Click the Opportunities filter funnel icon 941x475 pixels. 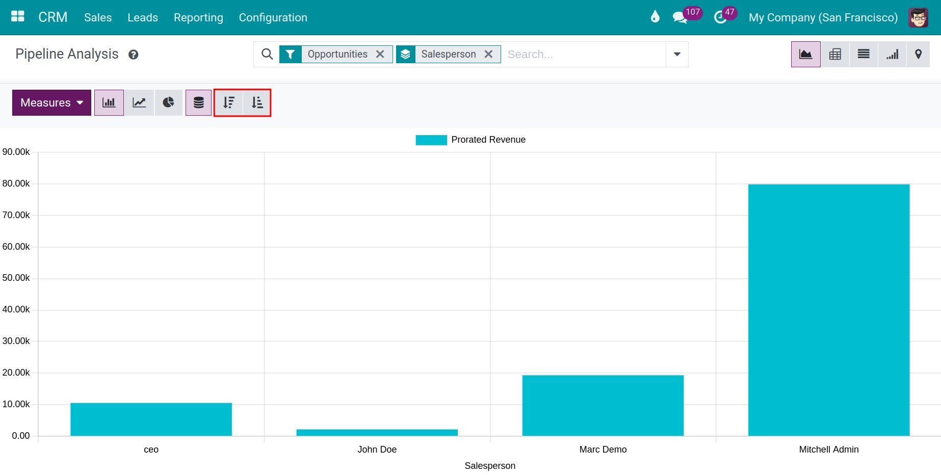[290, 54]
